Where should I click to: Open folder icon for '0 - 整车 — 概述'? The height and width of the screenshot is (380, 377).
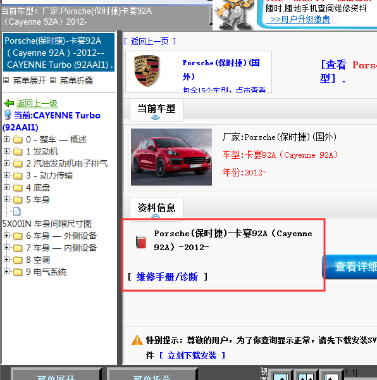(18, 139)
